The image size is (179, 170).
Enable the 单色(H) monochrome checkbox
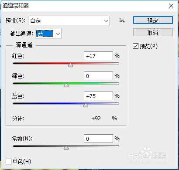8,162
